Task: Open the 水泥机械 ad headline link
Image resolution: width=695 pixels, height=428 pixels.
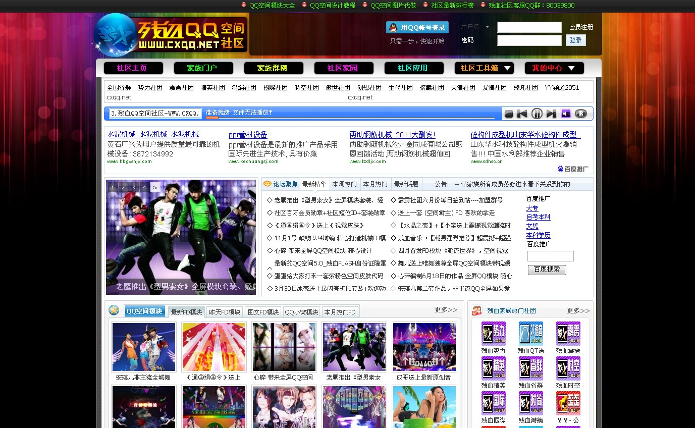Action: 153,134
